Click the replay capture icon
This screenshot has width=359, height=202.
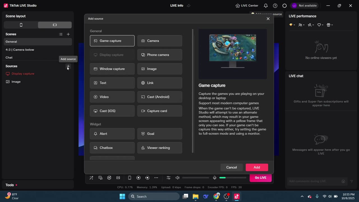tap(147, 178)
